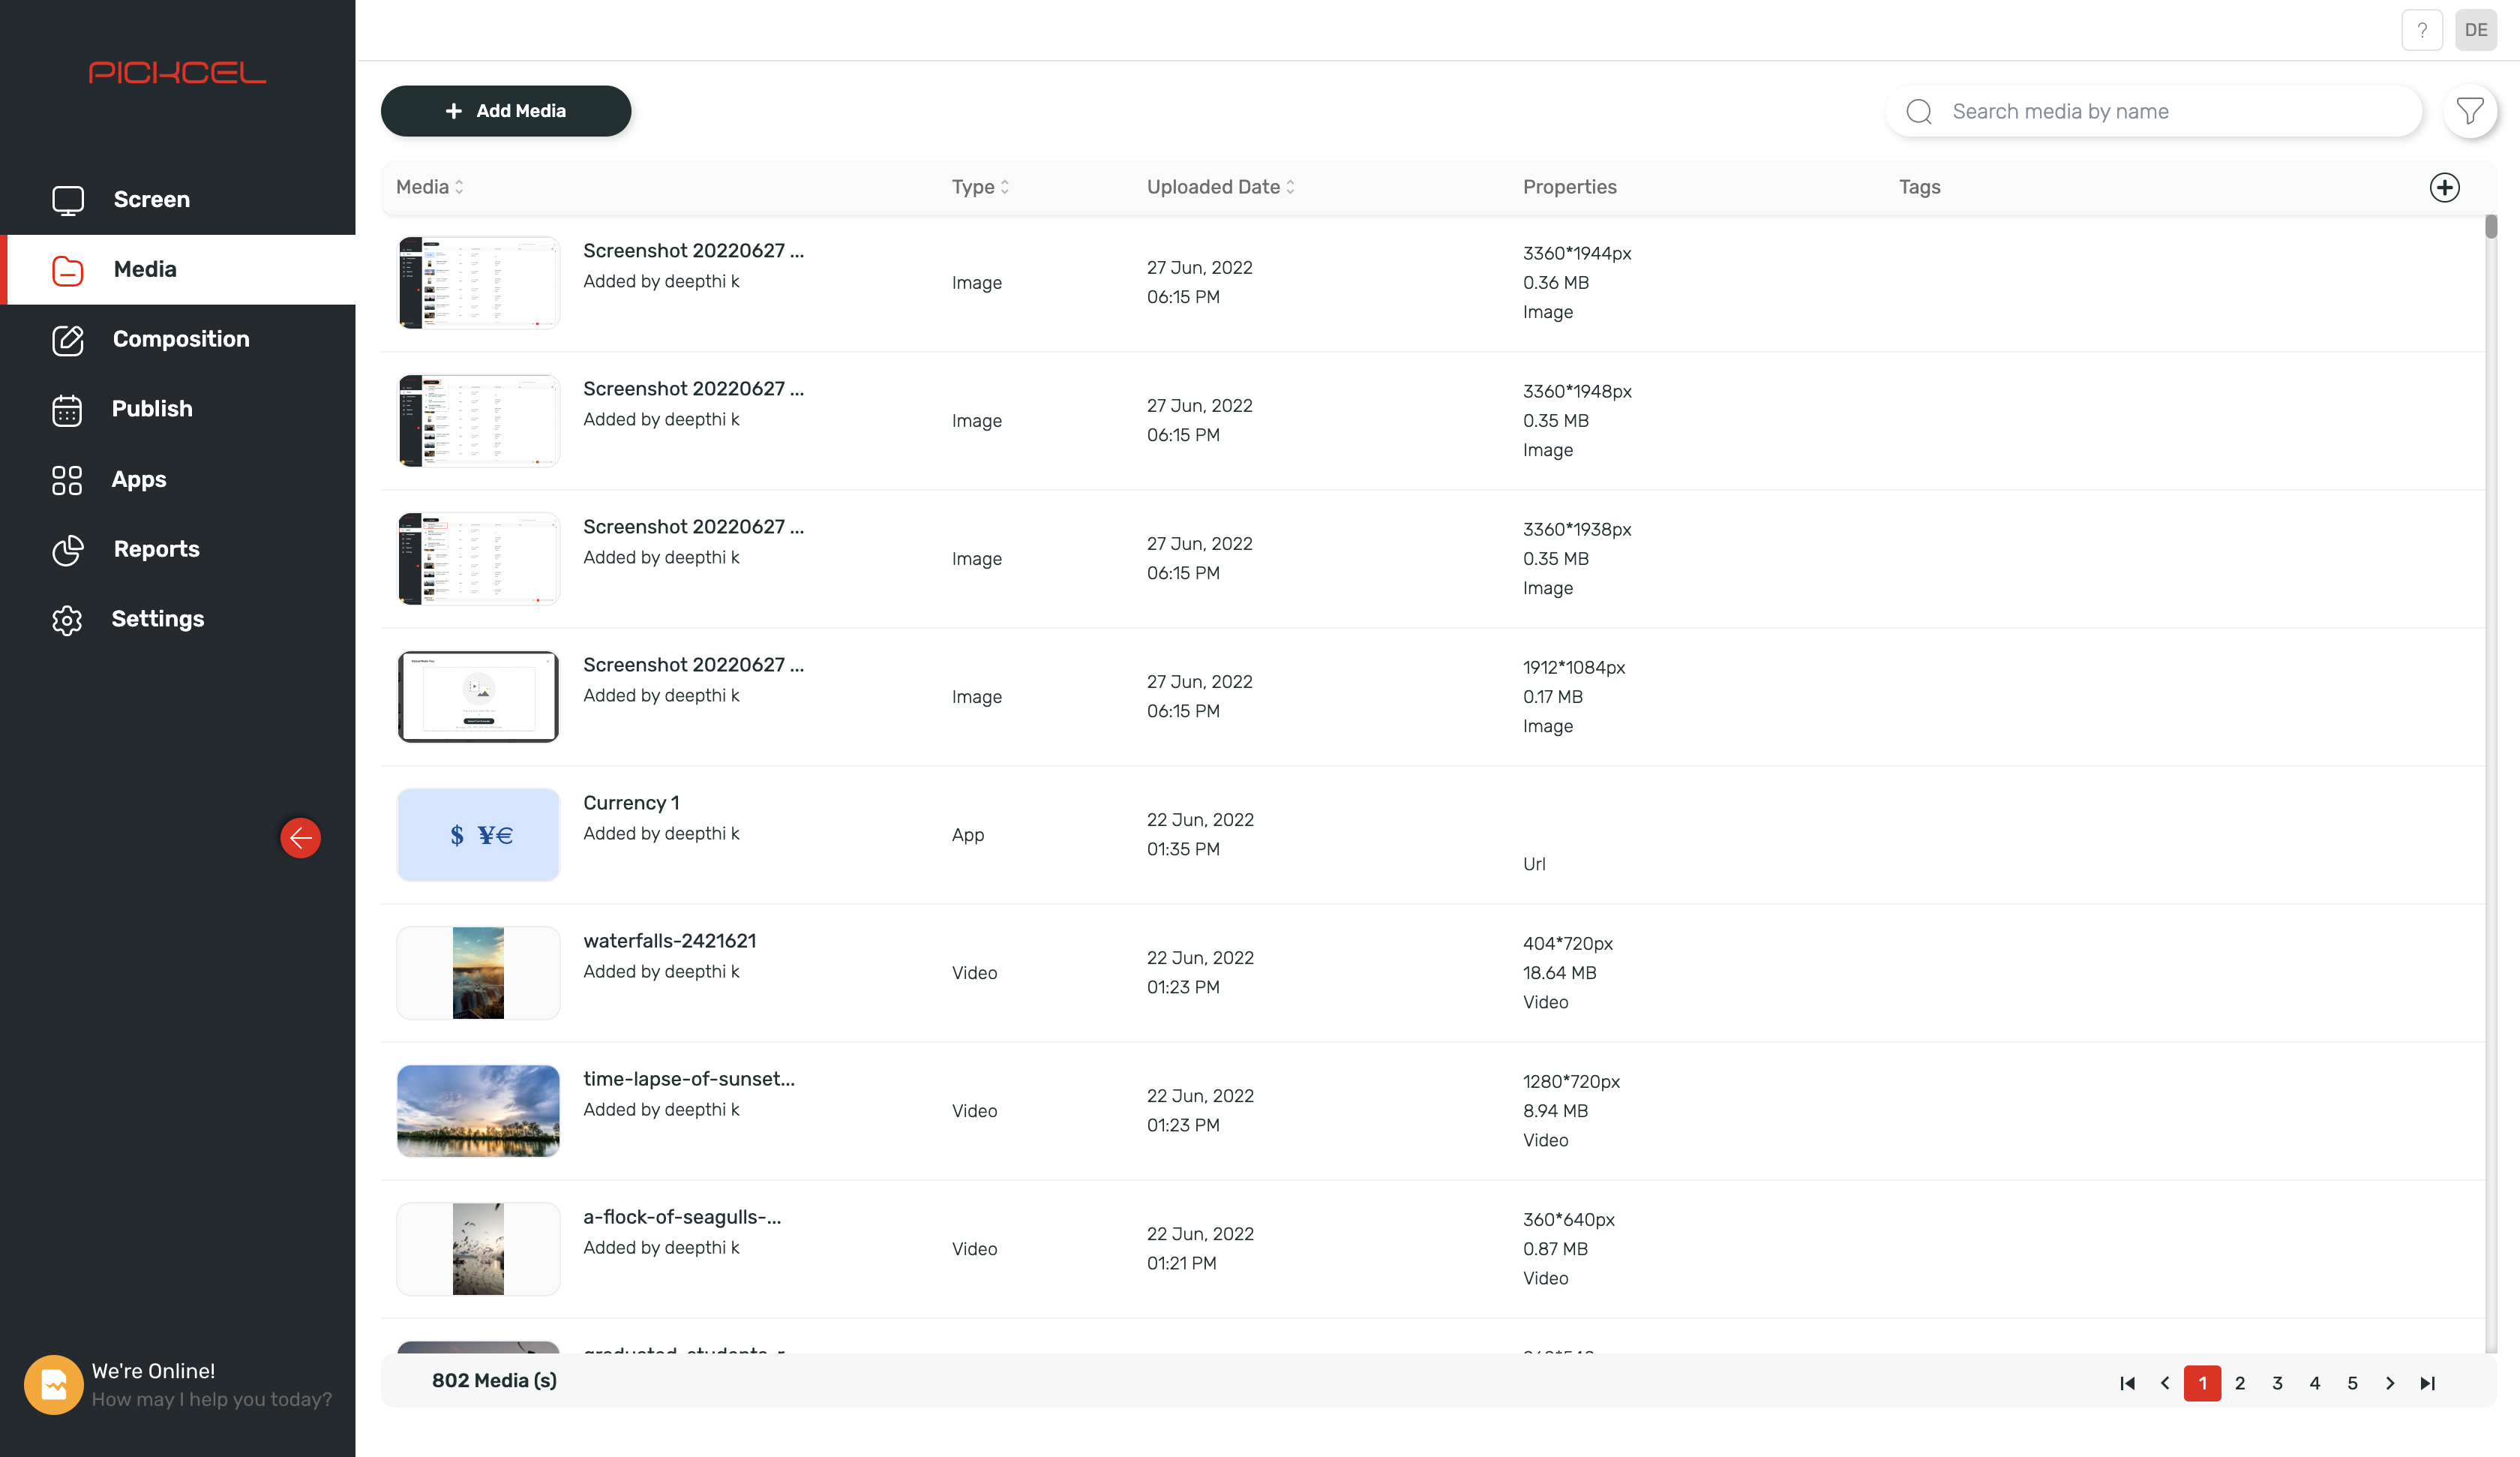Click the Add Media button
Viewport: 2520px width, 1457px height.
click(506, 111)
